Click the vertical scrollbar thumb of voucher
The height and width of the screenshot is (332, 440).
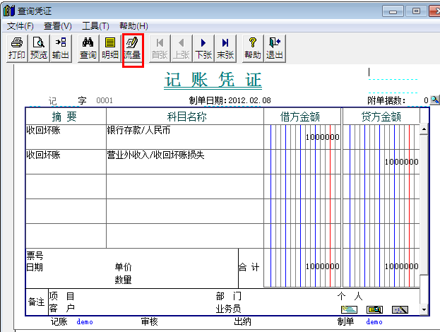coord(424,205)
